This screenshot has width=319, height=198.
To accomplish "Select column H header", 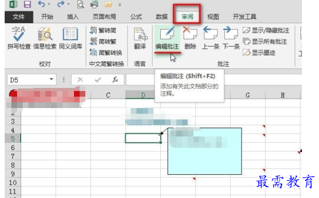I will click(x=283, y=95).
